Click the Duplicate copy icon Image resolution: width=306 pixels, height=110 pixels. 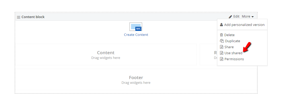click(222, 41)
